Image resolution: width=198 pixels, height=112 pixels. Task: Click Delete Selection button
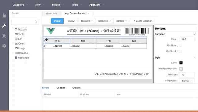click(x=143, y=21)
